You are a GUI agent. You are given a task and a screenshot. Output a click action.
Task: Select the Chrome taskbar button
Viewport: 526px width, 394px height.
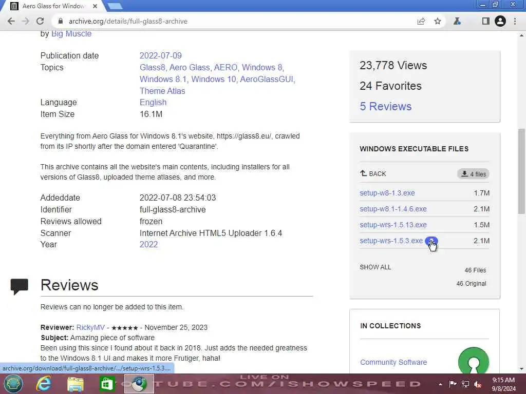tap(139, 384)
